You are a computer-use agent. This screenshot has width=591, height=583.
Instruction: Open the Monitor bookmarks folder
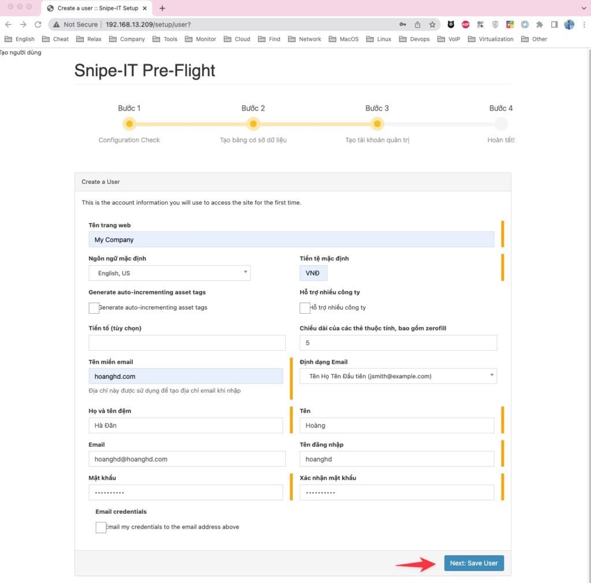pos(200,39)
